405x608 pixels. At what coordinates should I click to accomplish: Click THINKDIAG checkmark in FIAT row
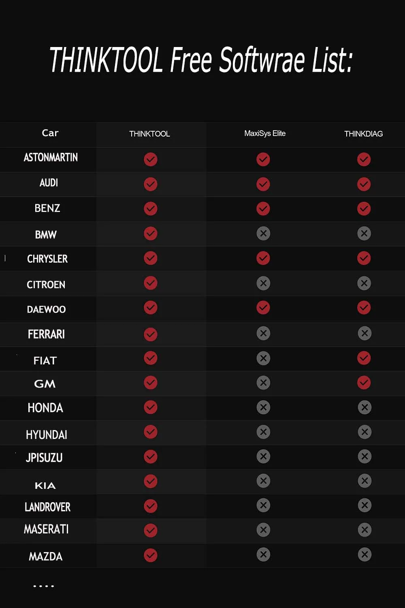(364, 358)
